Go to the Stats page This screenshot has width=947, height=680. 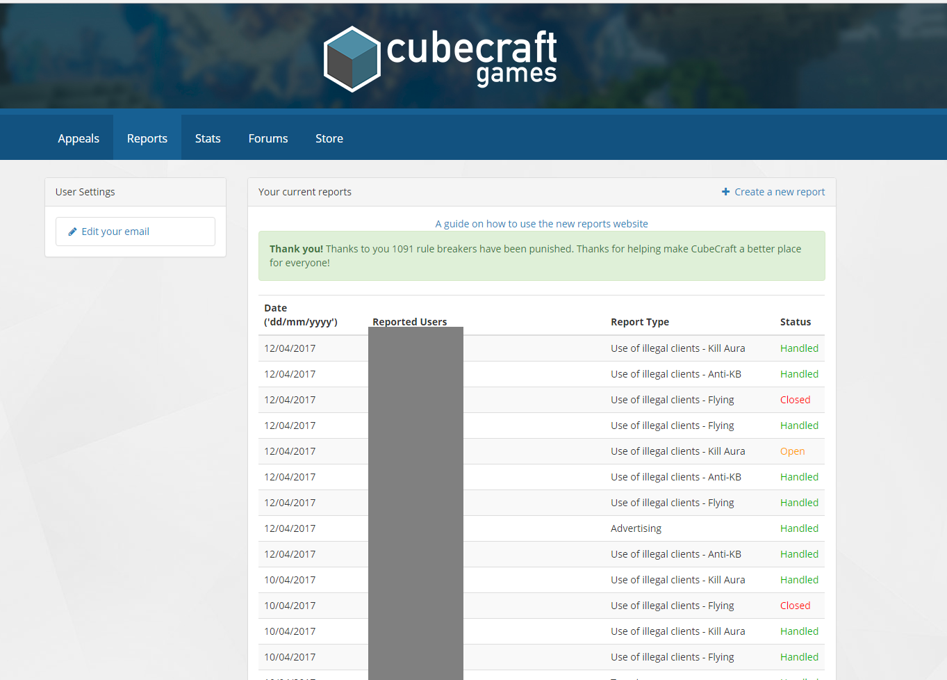pos(208,138)
